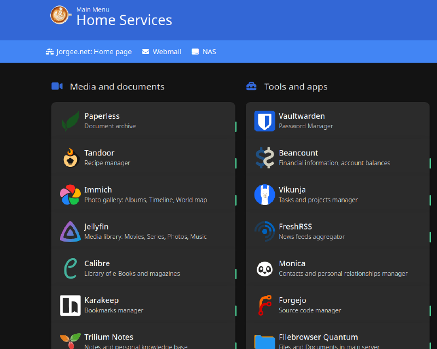Click the FreshRSS radio wave icon
The height and width of the screenshot is (349, 437).
pos(265,232)
